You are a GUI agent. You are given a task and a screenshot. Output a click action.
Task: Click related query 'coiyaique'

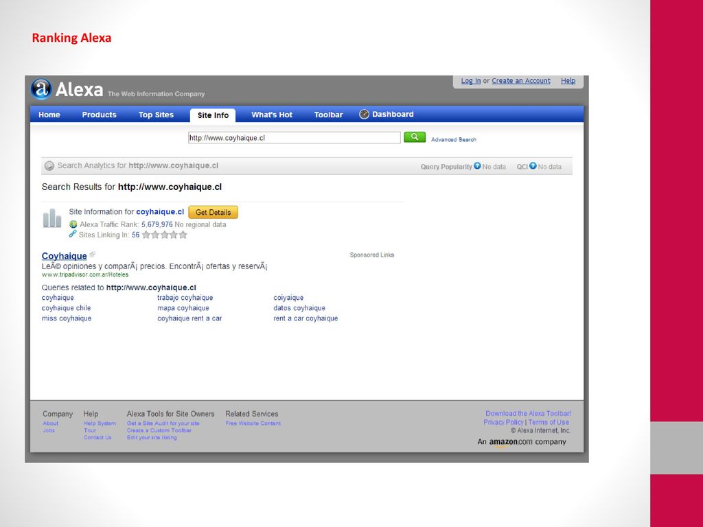click(x=288, y=298)
